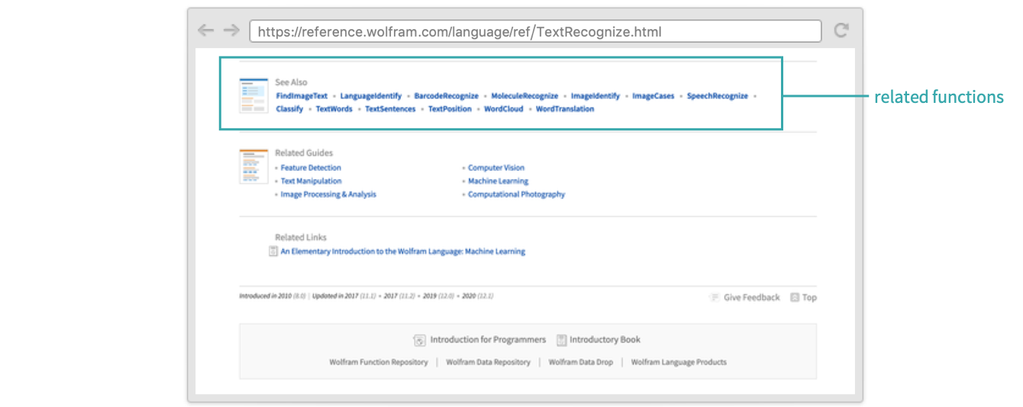Click the document icon beside Elementary Introduction link
The image size is (1023, 407).
pos(273,252)
